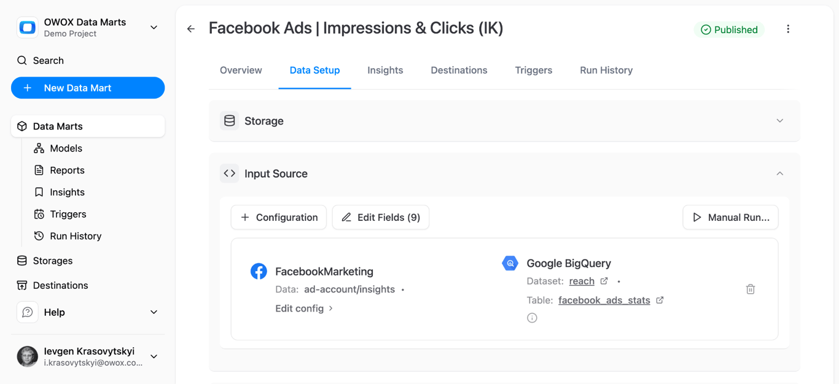Open the project switcher chevron beside Demo Project
The height and width of the screenshot is (384, 839).
pos(154,28)
